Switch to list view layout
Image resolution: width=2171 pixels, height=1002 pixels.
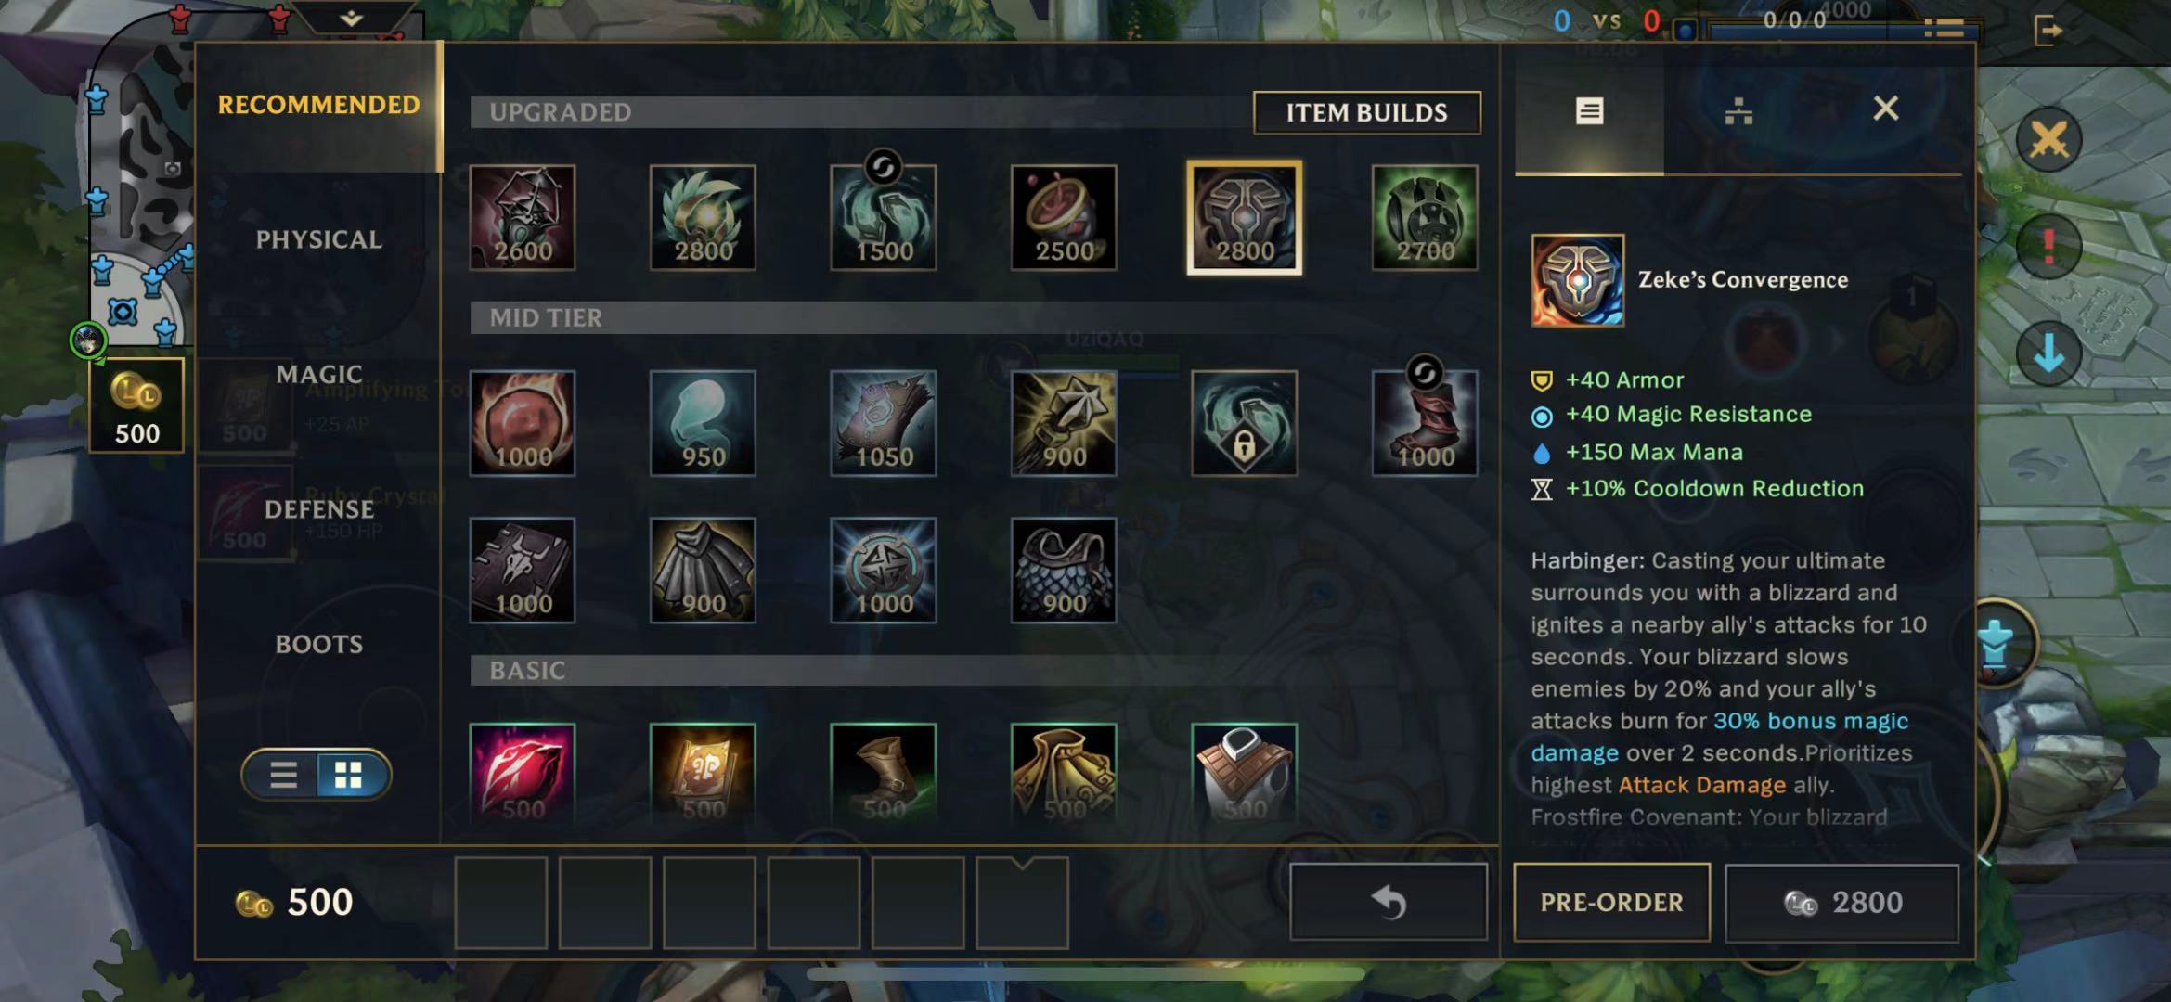[x=283, y=775]
